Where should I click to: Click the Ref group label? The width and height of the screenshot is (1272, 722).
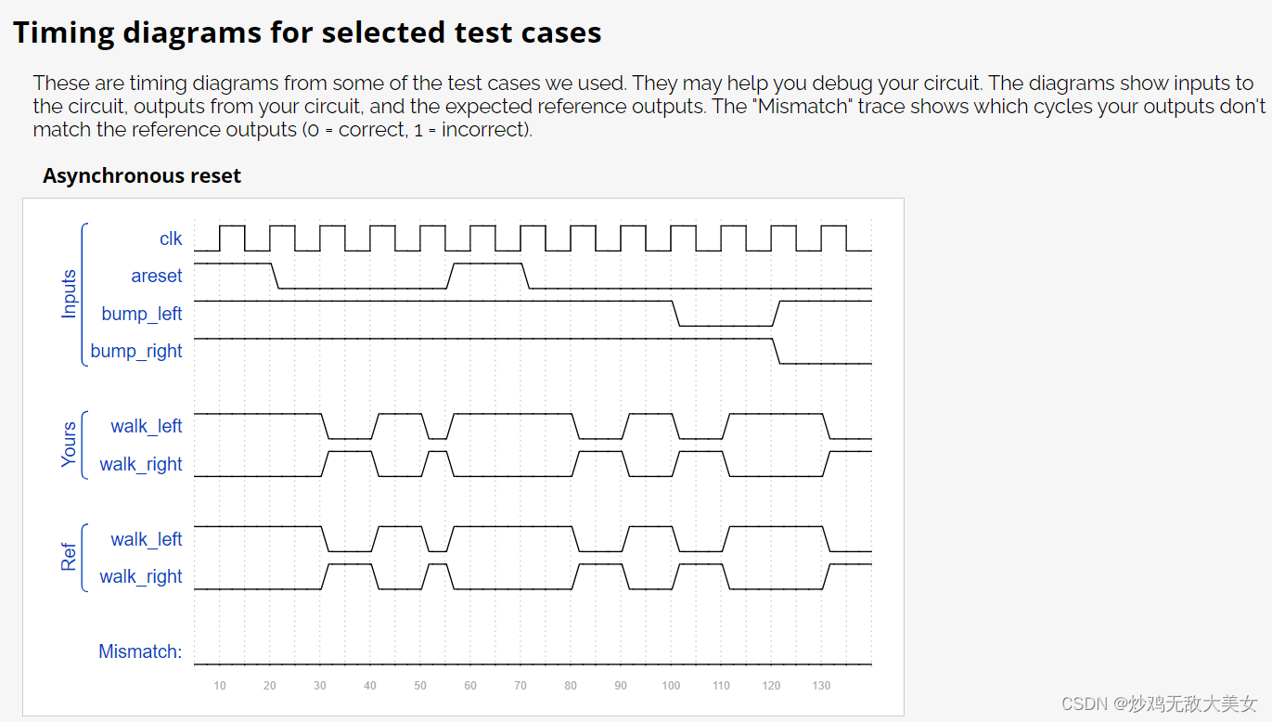click(x=69, y=557)
